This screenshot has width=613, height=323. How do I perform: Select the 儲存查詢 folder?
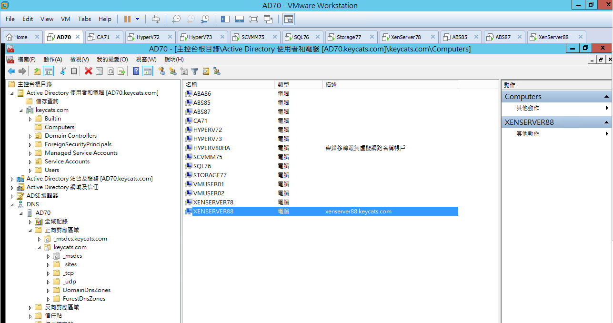[x=47, y=101]
